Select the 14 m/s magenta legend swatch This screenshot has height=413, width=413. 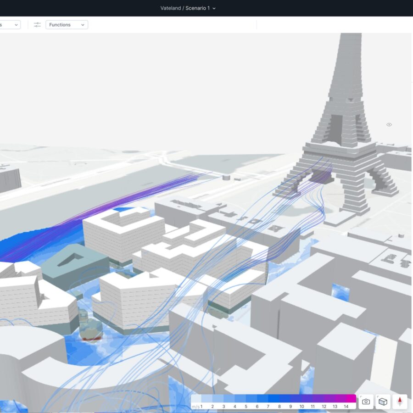coord(350,398)
